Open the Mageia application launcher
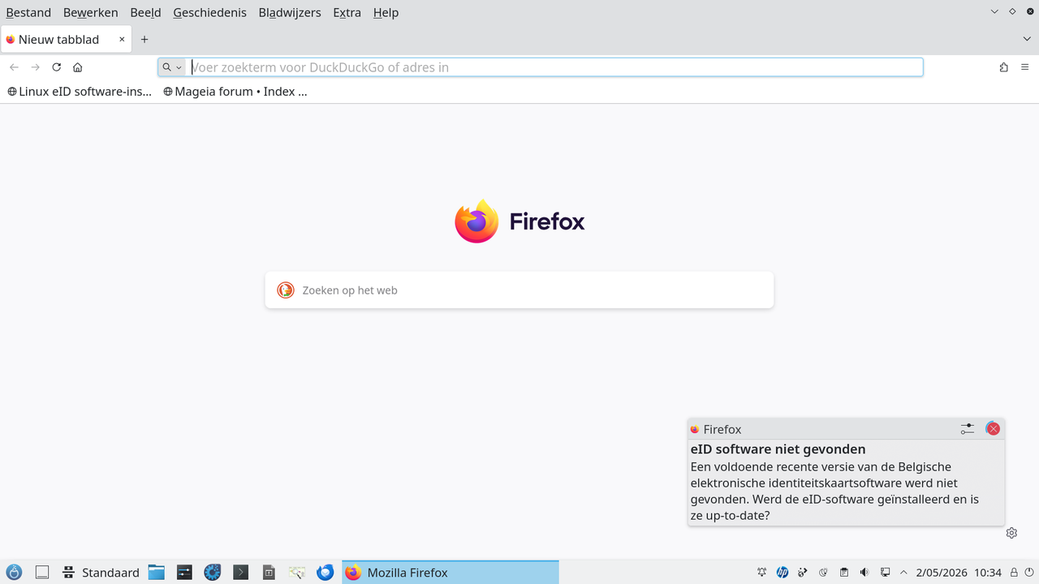 (x=14, y=573)
